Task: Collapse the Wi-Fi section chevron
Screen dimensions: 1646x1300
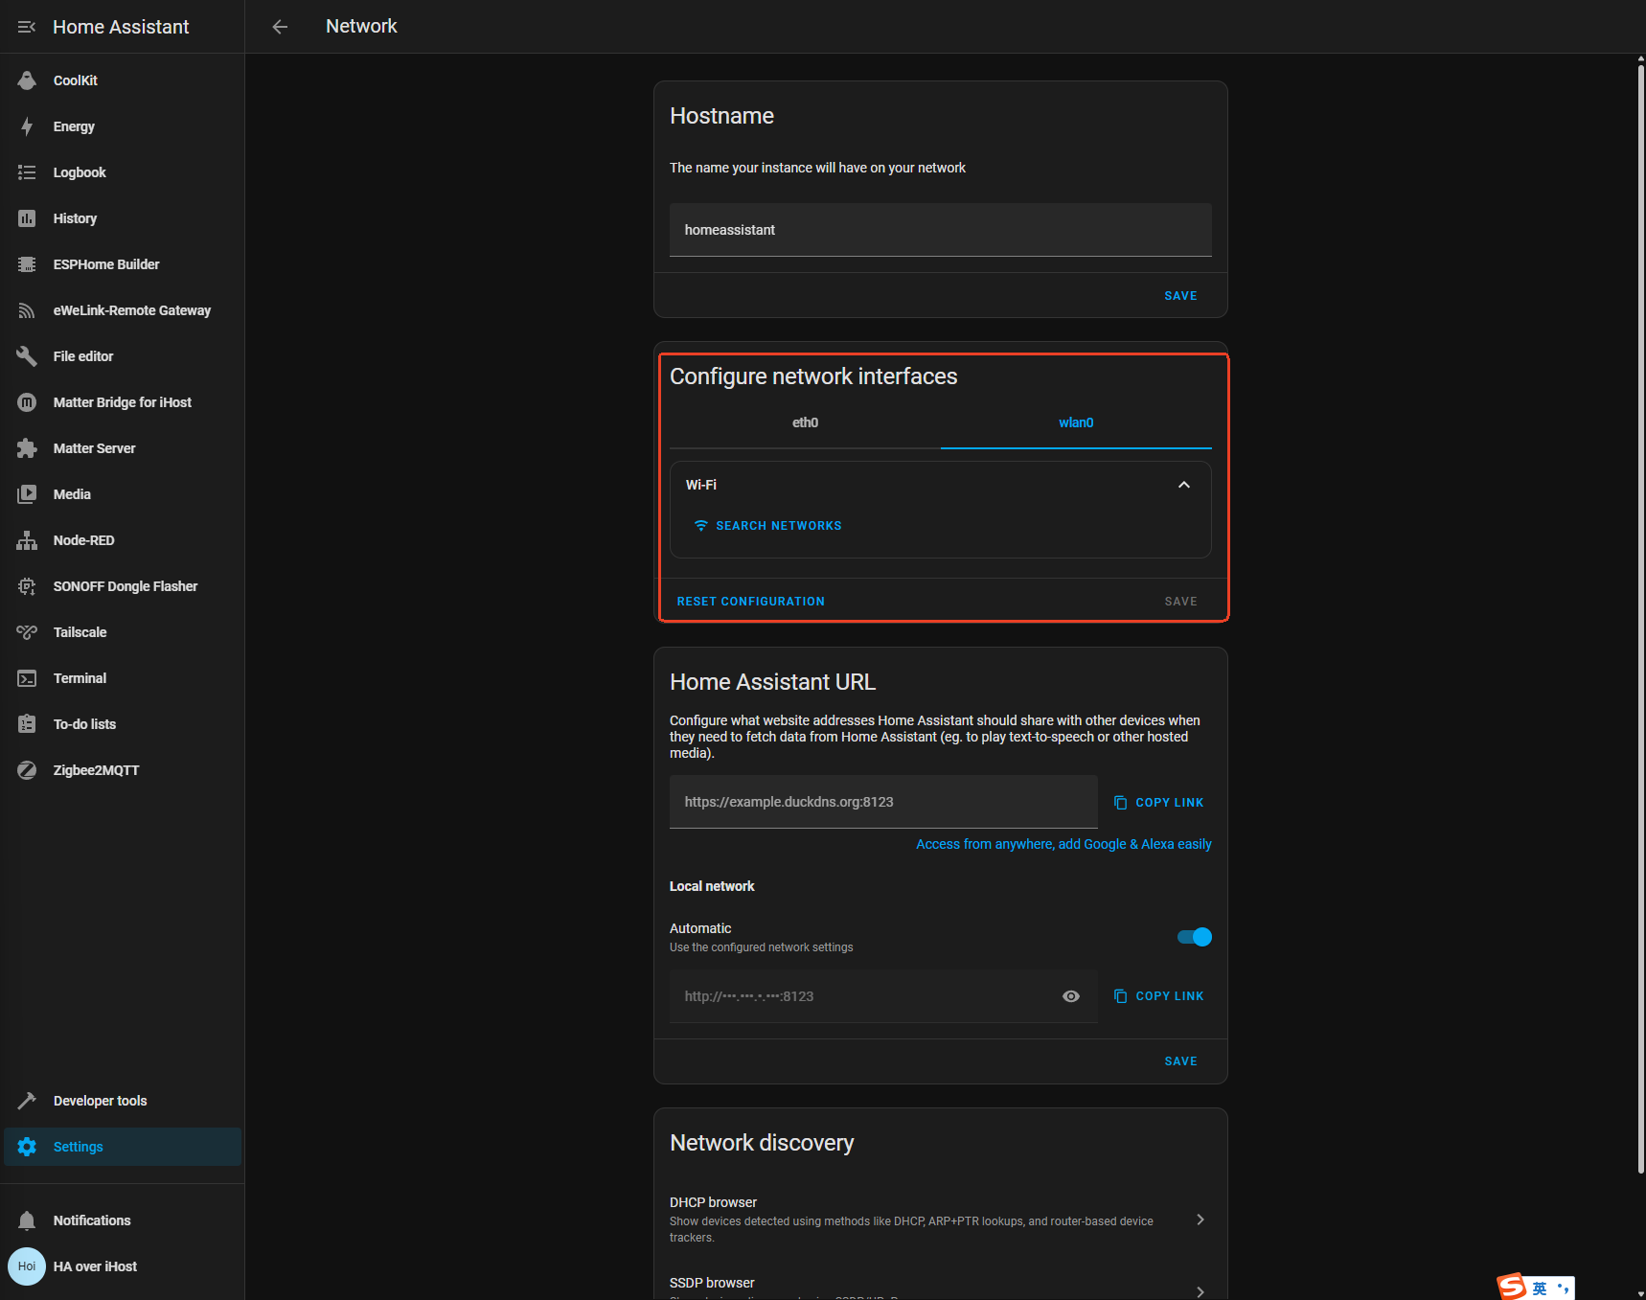Action: (1184, 485)
